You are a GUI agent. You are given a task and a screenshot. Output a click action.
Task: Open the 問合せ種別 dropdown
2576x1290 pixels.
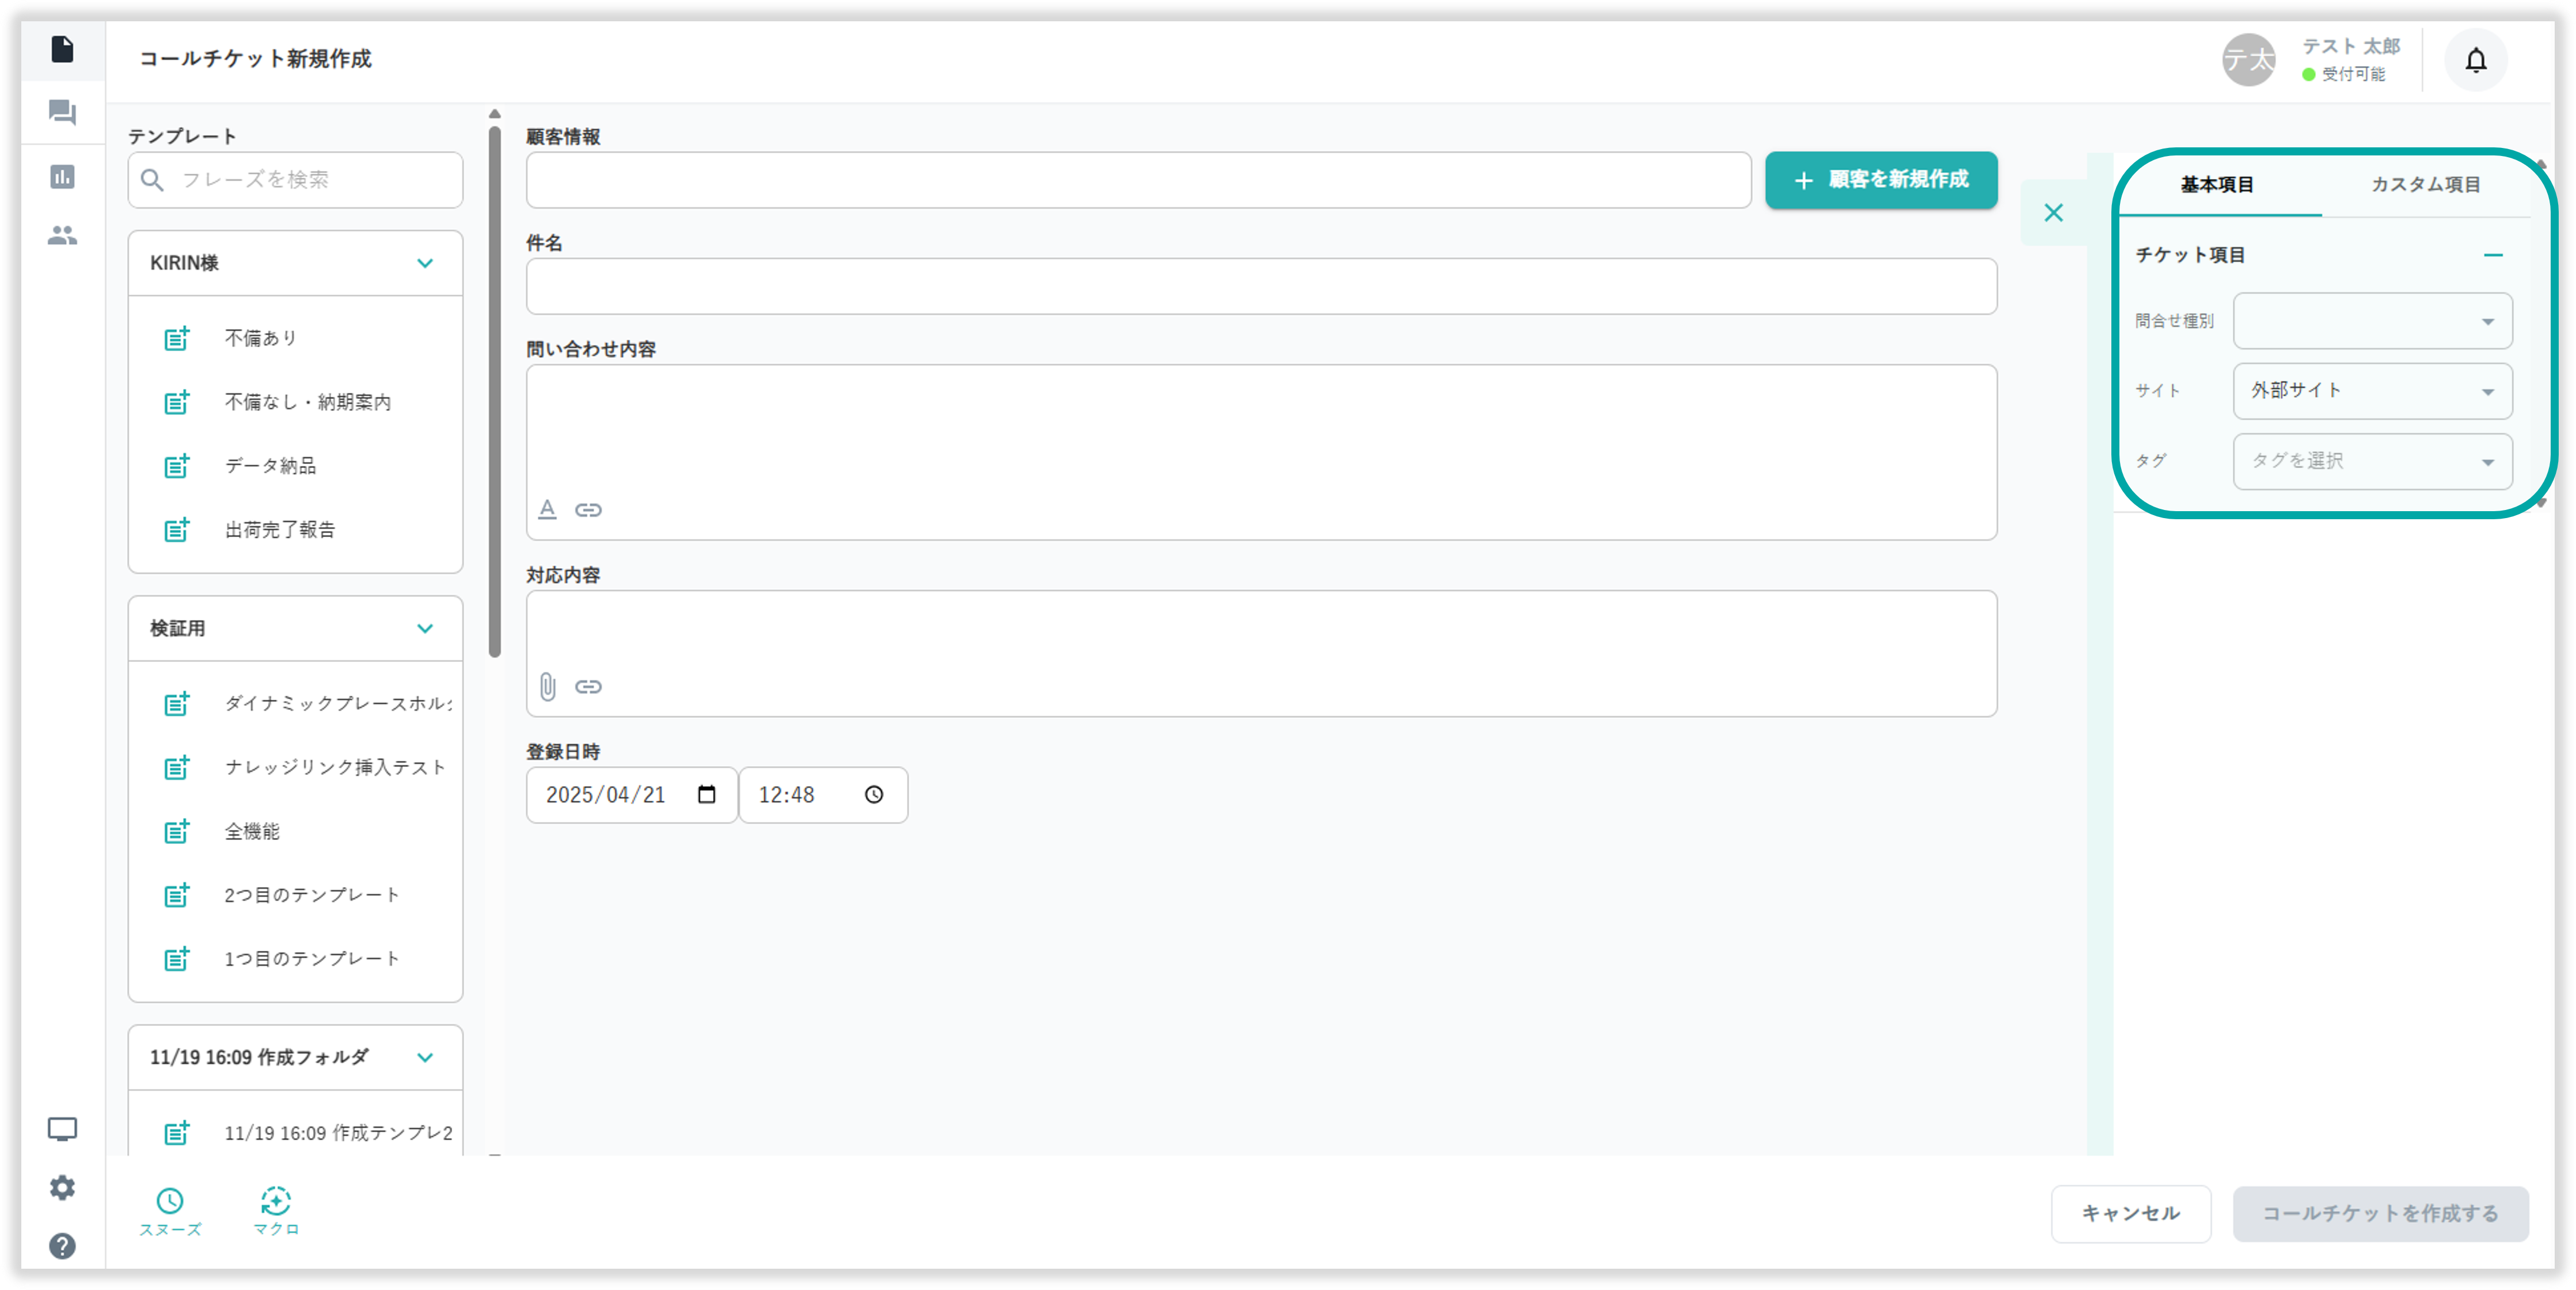pyautogui.click(x=2372, y=321)
